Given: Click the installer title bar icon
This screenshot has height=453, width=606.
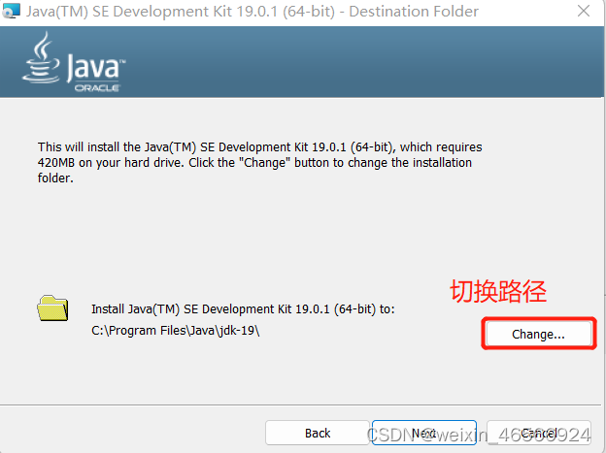Looking at the screenshot, I should pos(11,11).
